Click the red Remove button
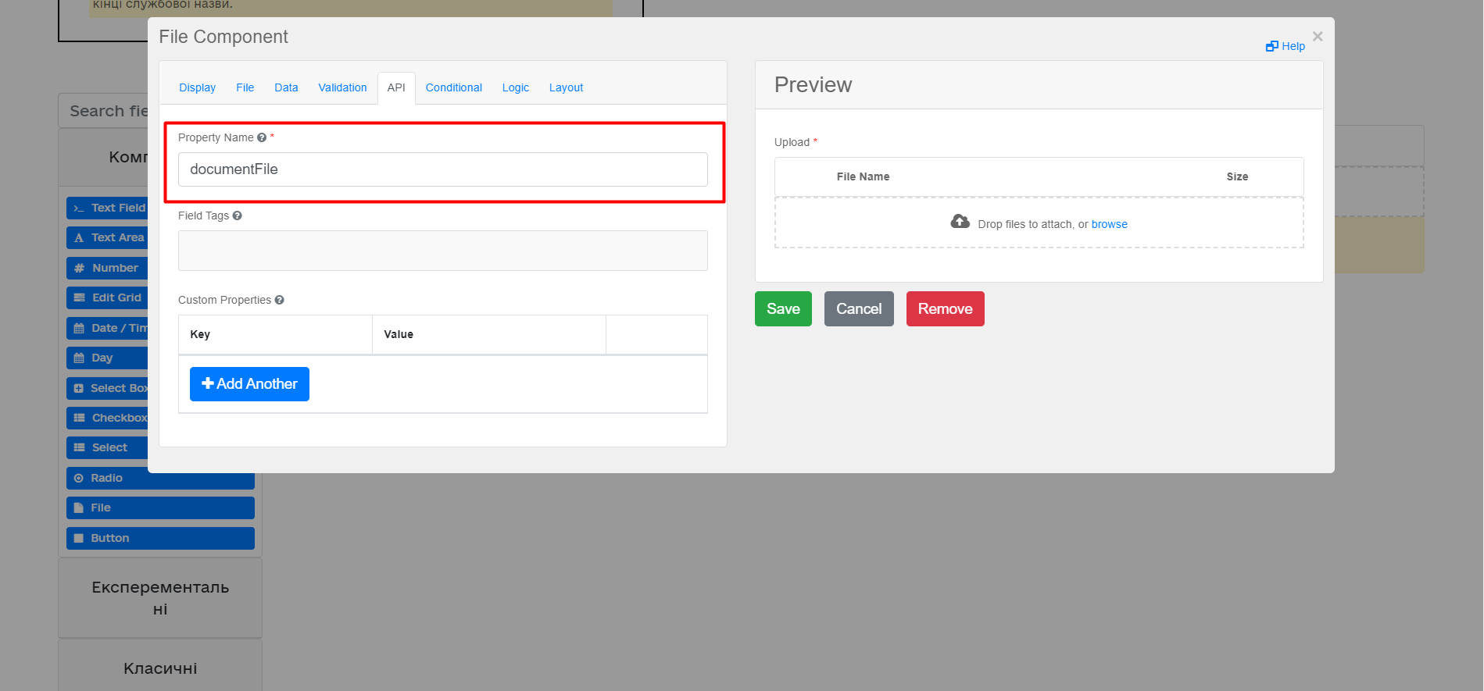The height and width of the screenshot is (691, 1484). 945,308
